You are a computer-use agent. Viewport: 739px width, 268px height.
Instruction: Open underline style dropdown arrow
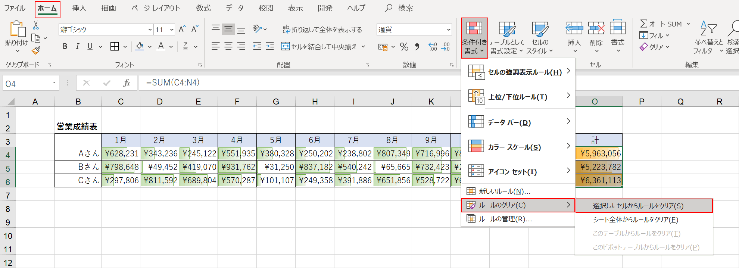[x=100, y=47]
